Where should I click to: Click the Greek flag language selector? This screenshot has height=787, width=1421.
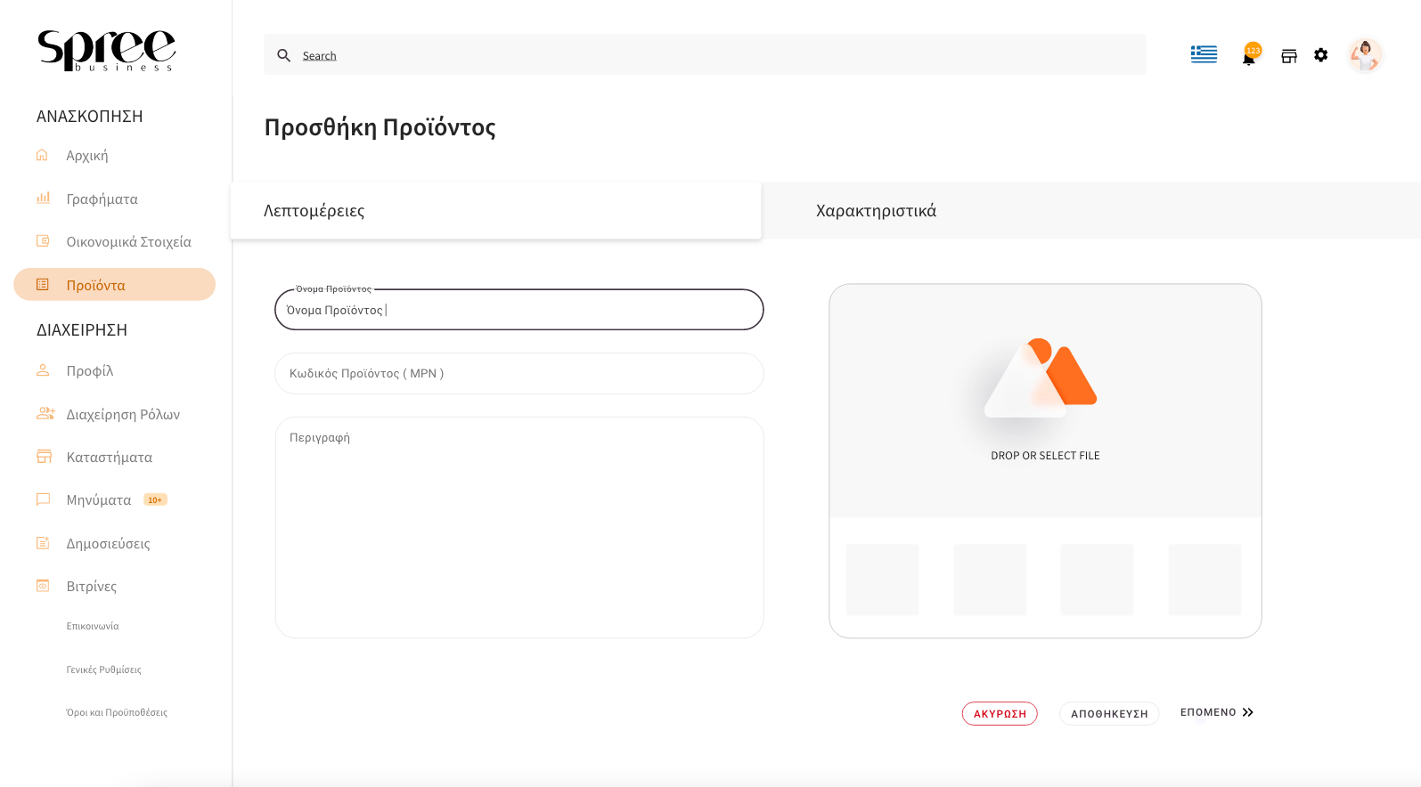(1204, 54)
